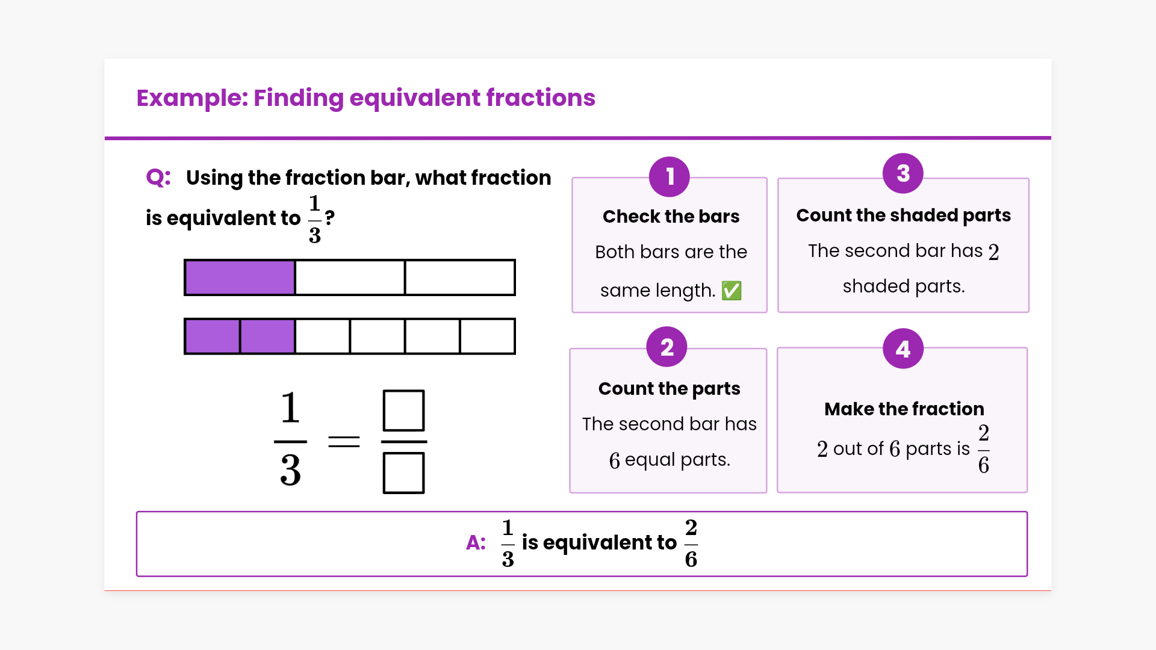
Task: Click the second shaded part of second bar
Action: tap(267, 336)
